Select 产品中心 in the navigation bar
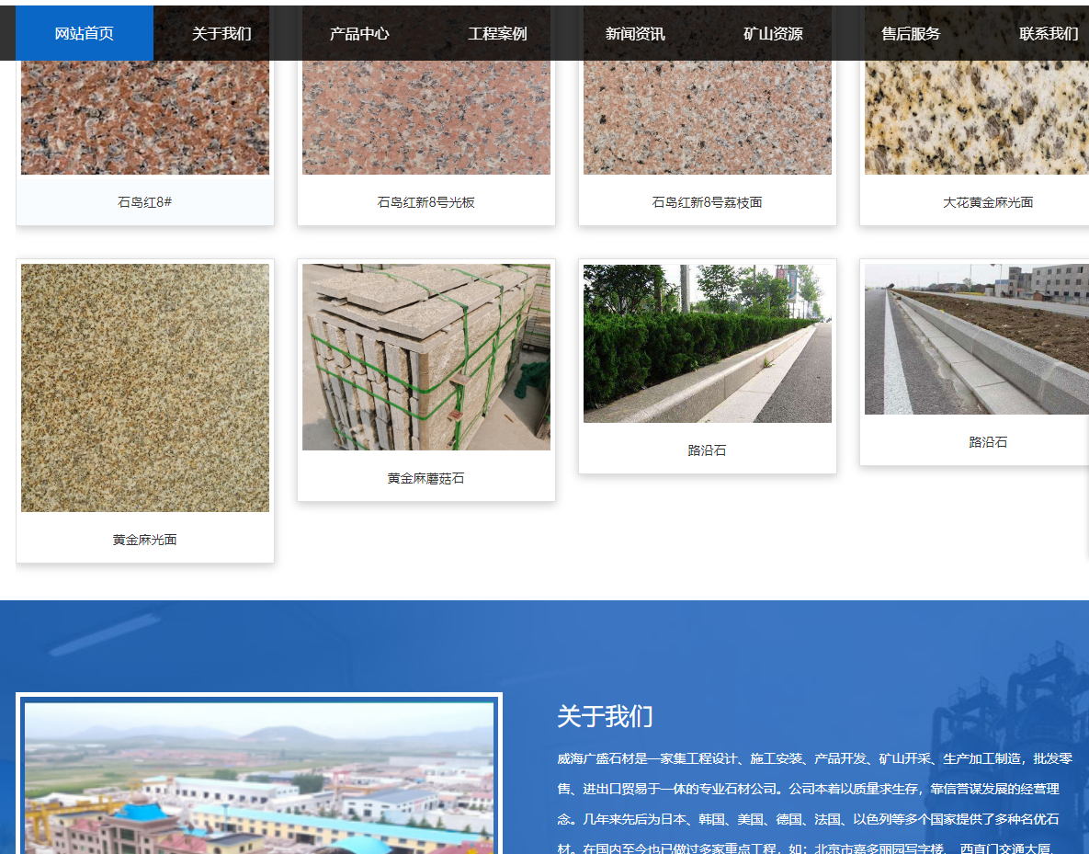 pyautogui.click(x=359, y=34)
